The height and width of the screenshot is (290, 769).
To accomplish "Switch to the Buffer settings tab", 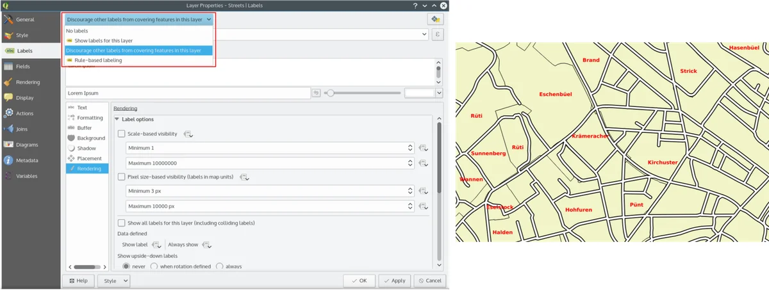I will point(84,128).
